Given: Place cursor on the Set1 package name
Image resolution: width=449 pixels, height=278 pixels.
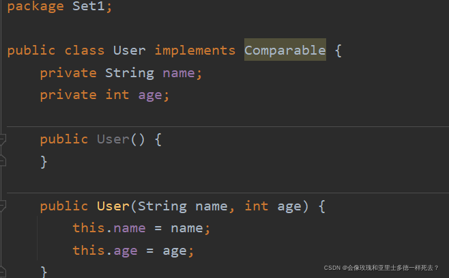Looking at the screenshot, I should point(89,5).
